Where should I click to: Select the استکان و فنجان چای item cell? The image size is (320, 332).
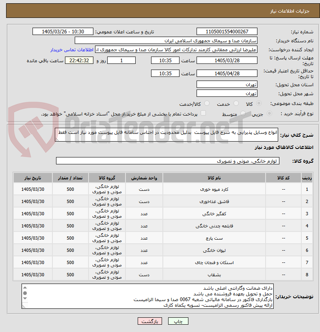pos(214,262)
